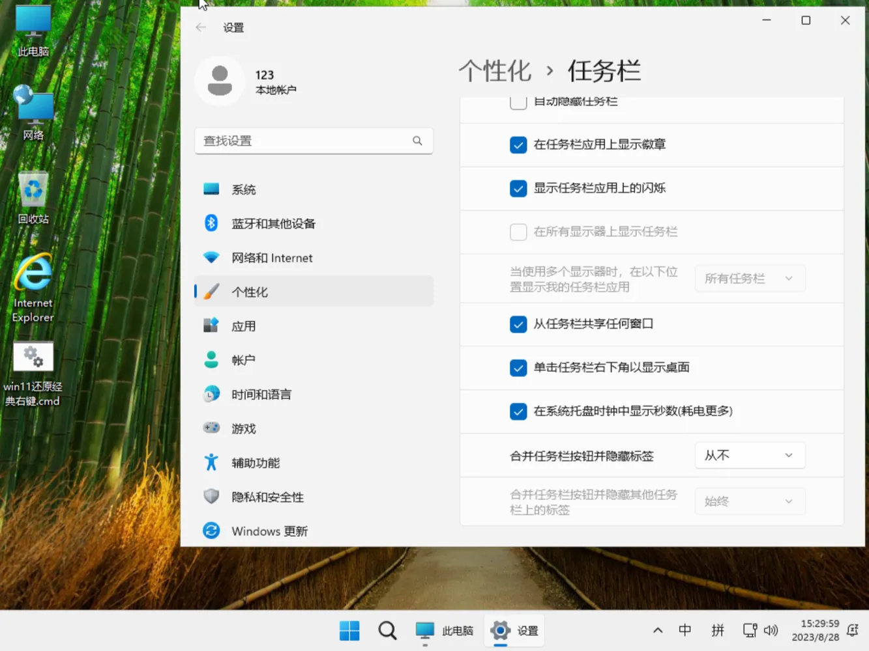This screenshot has width=869, height=651.
Task: Expand the 所有任务栏 multi-display dropdown
Action: tap(750, 278)
